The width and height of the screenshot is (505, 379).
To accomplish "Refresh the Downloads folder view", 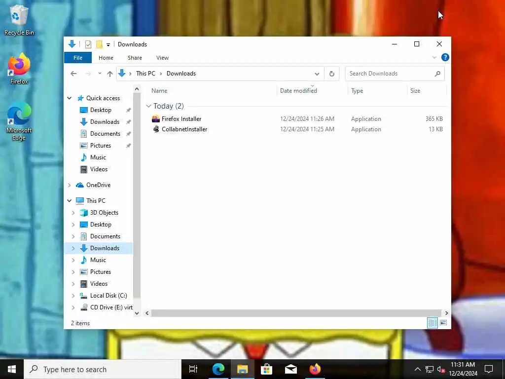I will (x=332, y=74).
